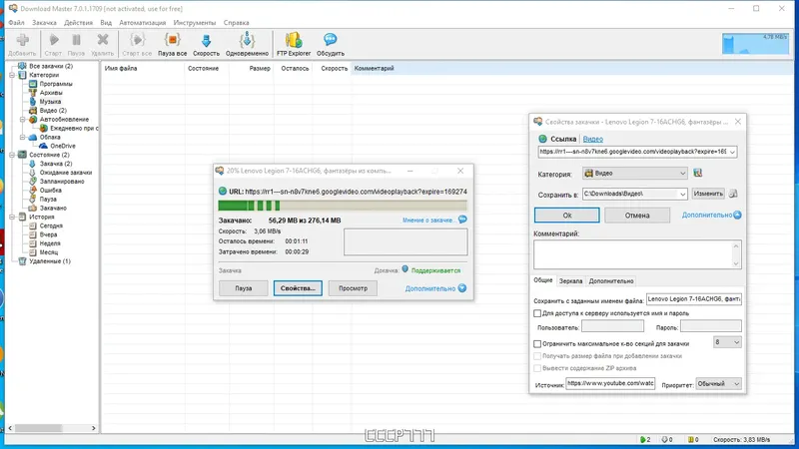Collapse the Автообновление tree node
The width and height of the screenshot is (799, 449).
pos(22,119)
